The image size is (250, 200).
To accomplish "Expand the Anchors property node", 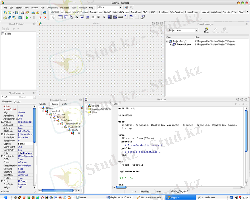I will [2, 122].
